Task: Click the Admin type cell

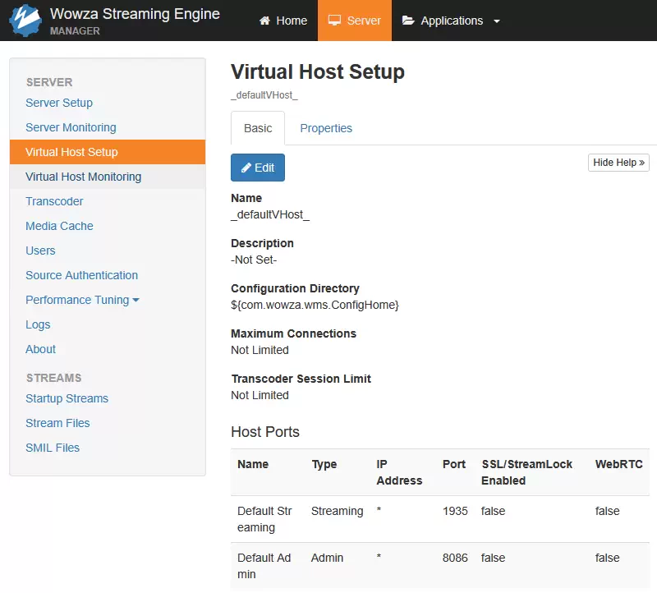Action: tap(327, 559)
